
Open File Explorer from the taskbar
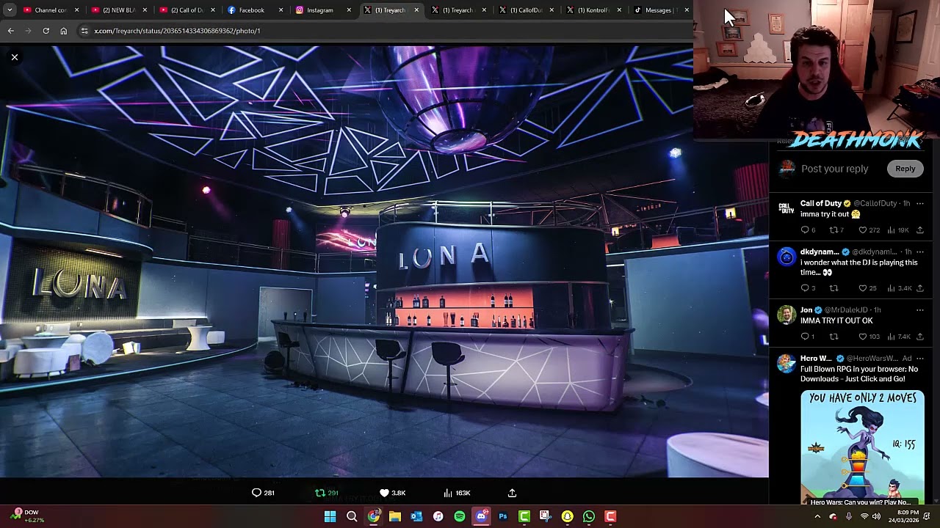point(395,516)
